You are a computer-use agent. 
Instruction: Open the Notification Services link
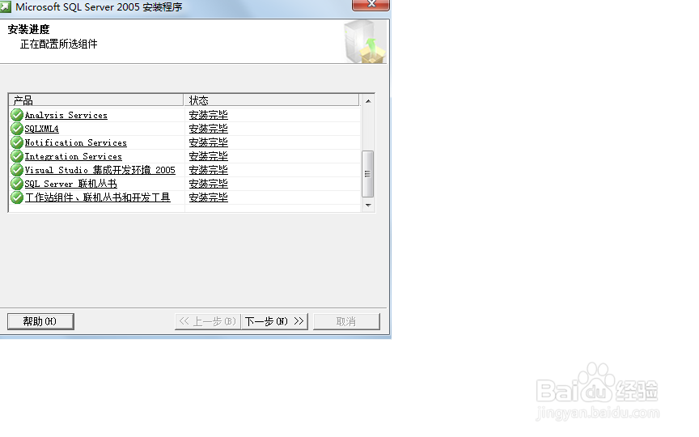point(76,142)
